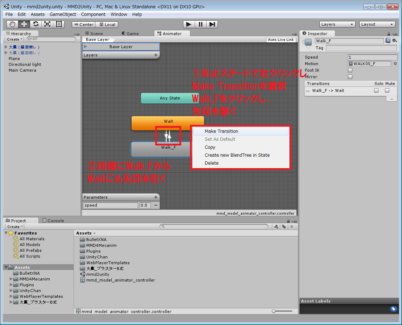Screen dimensions: 402x325
Task: Expand the MMD4Mecanim folder in tree
Action: tap(11, 279)
